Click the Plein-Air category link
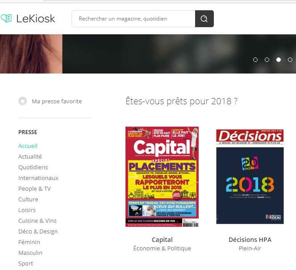This screenshot has width=296, height=270. 250,248
